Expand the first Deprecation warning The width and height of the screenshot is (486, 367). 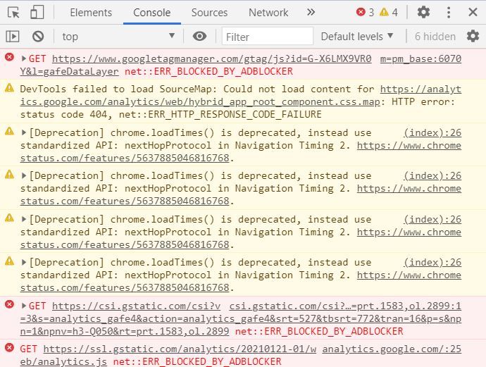click(23, 132)
